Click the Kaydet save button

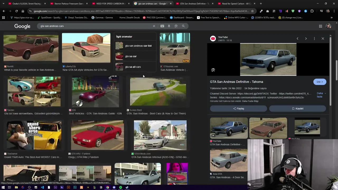pos(298,108)
